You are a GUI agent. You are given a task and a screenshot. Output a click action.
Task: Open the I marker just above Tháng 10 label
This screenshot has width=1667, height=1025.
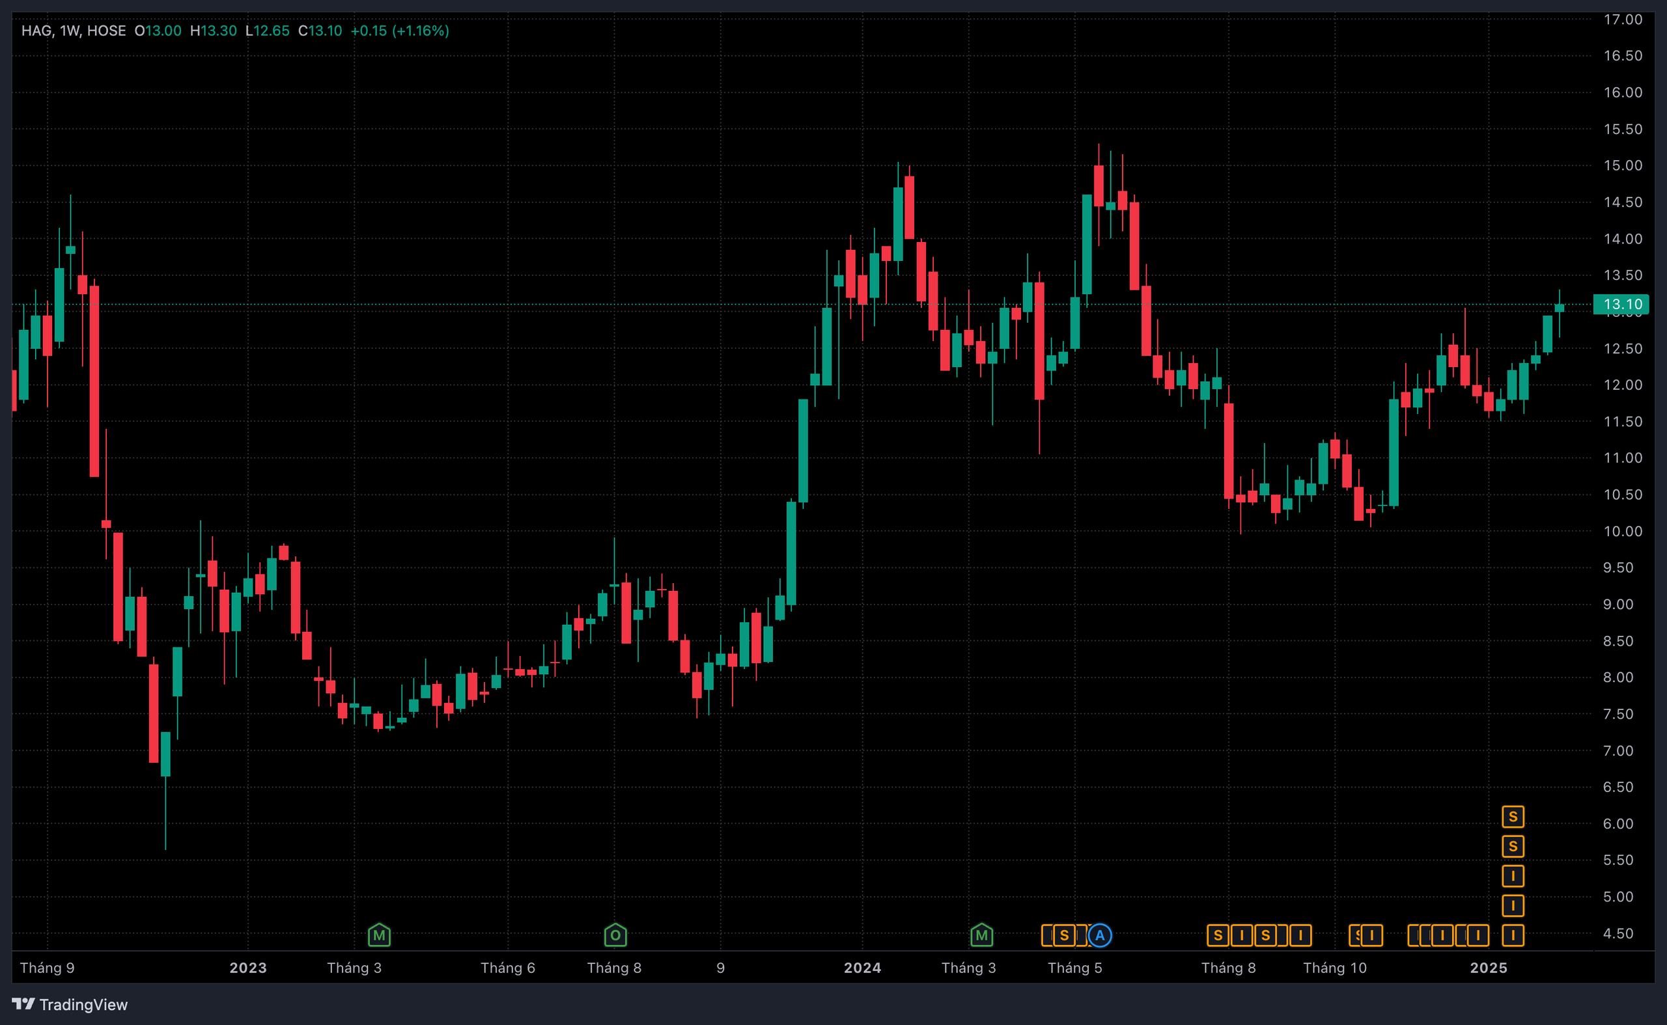click(1371, 936)
